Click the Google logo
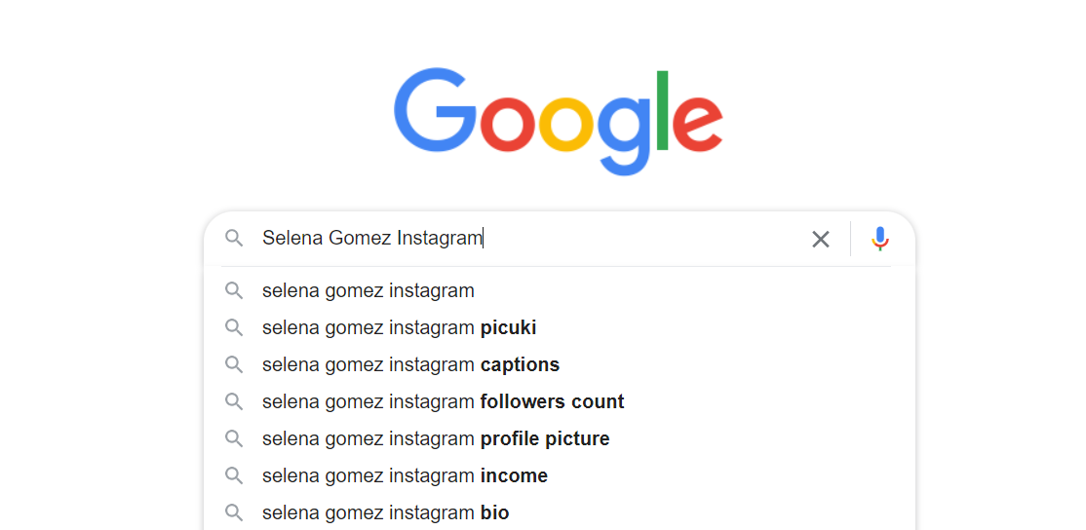The width and height of the screenshot is (1086, 530). pos(558,121)
